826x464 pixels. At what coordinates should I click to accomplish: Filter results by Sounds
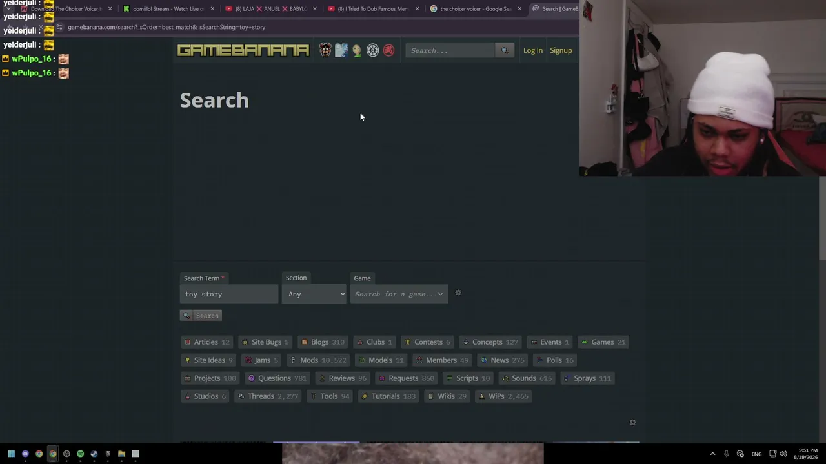(x=527, y=378)
